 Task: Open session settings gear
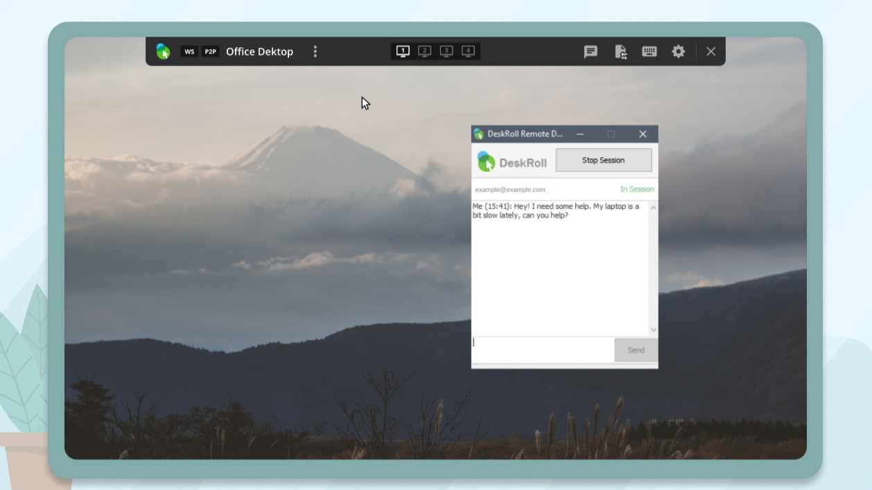(679, 51)
